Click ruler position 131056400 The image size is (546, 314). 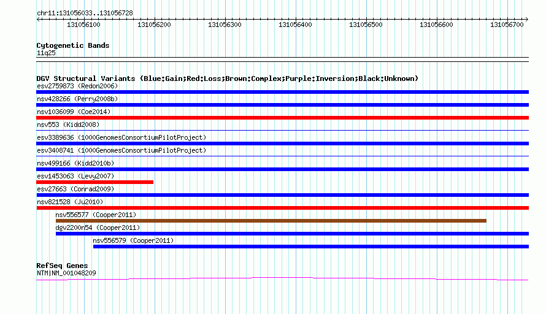pyautogui.click(x=295, y=25)
